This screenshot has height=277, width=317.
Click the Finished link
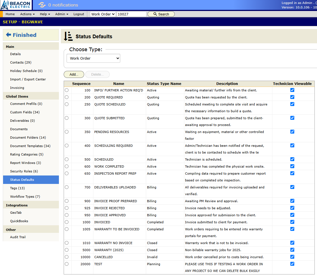click(24, 35)
